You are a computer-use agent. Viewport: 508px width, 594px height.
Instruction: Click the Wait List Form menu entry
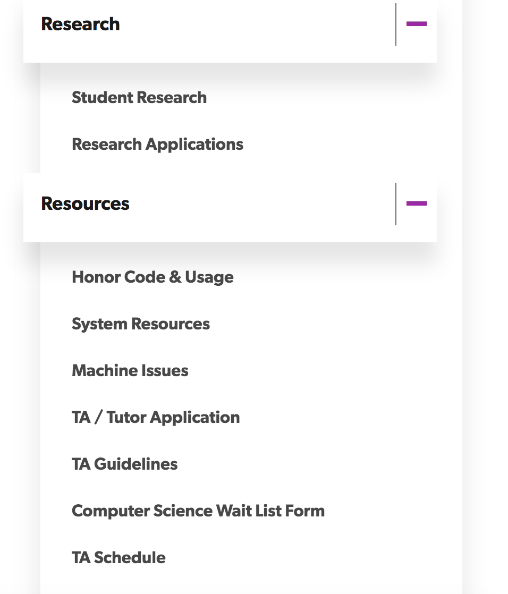[198, 511]
